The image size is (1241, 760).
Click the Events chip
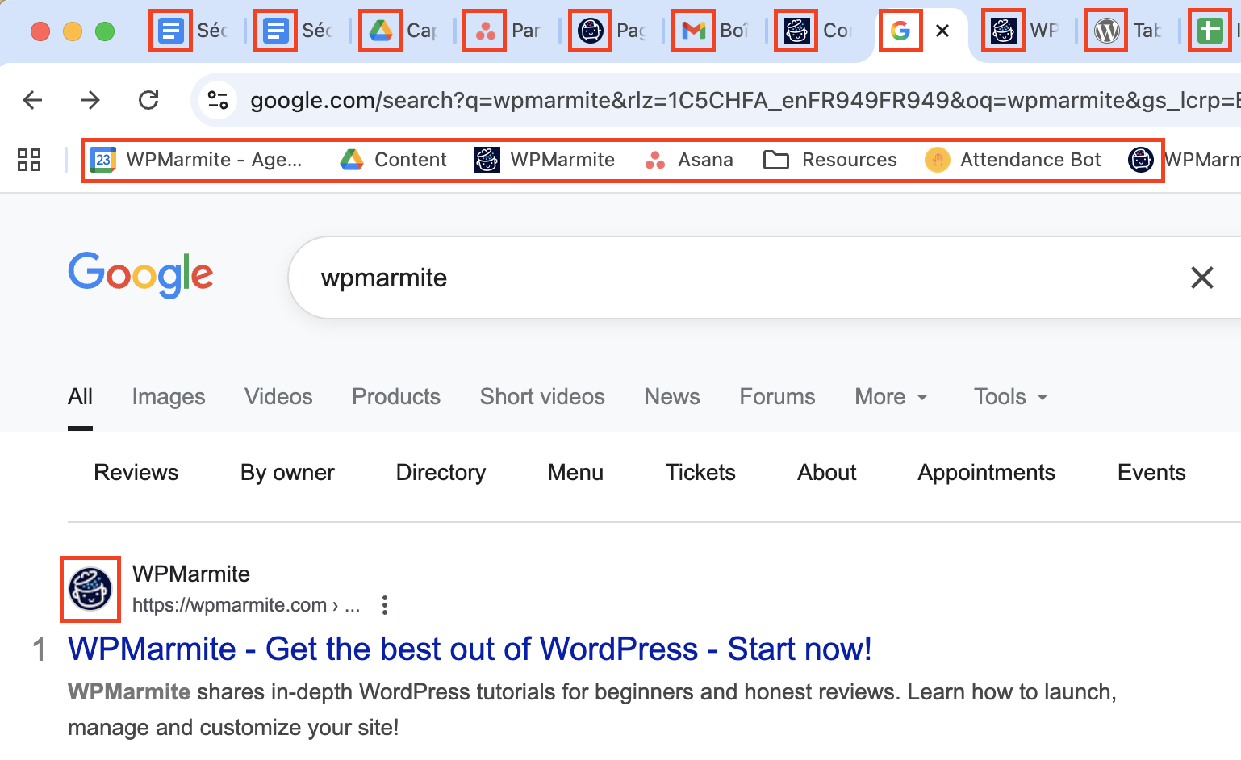(1151, 473)
